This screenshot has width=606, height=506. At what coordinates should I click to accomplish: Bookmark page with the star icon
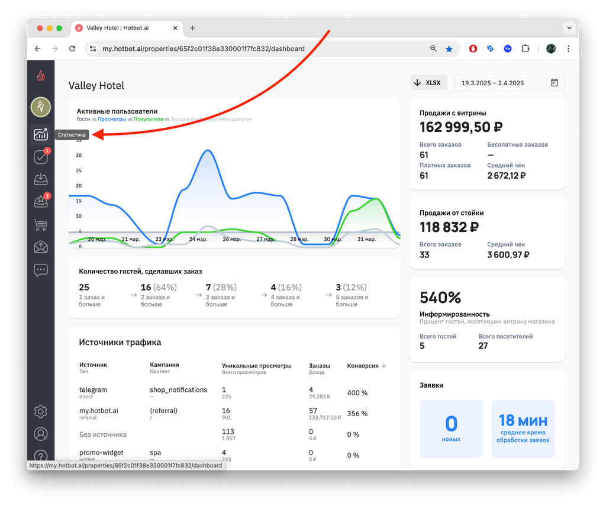pos(449,49)
